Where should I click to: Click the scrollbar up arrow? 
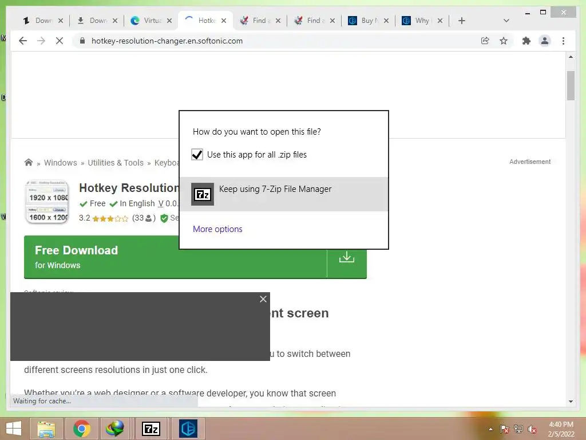(x=571, y=57)
